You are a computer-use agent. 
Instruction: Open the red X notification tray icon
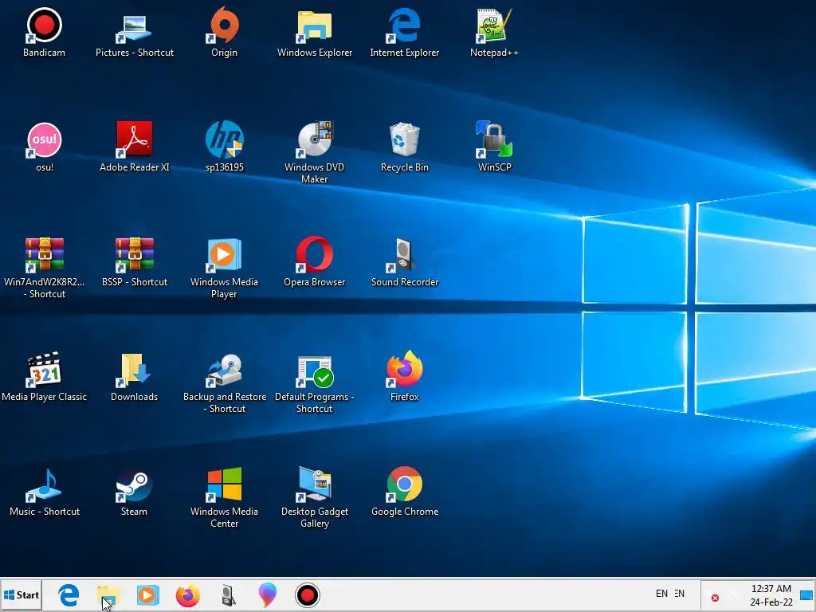tap(715, 598)
